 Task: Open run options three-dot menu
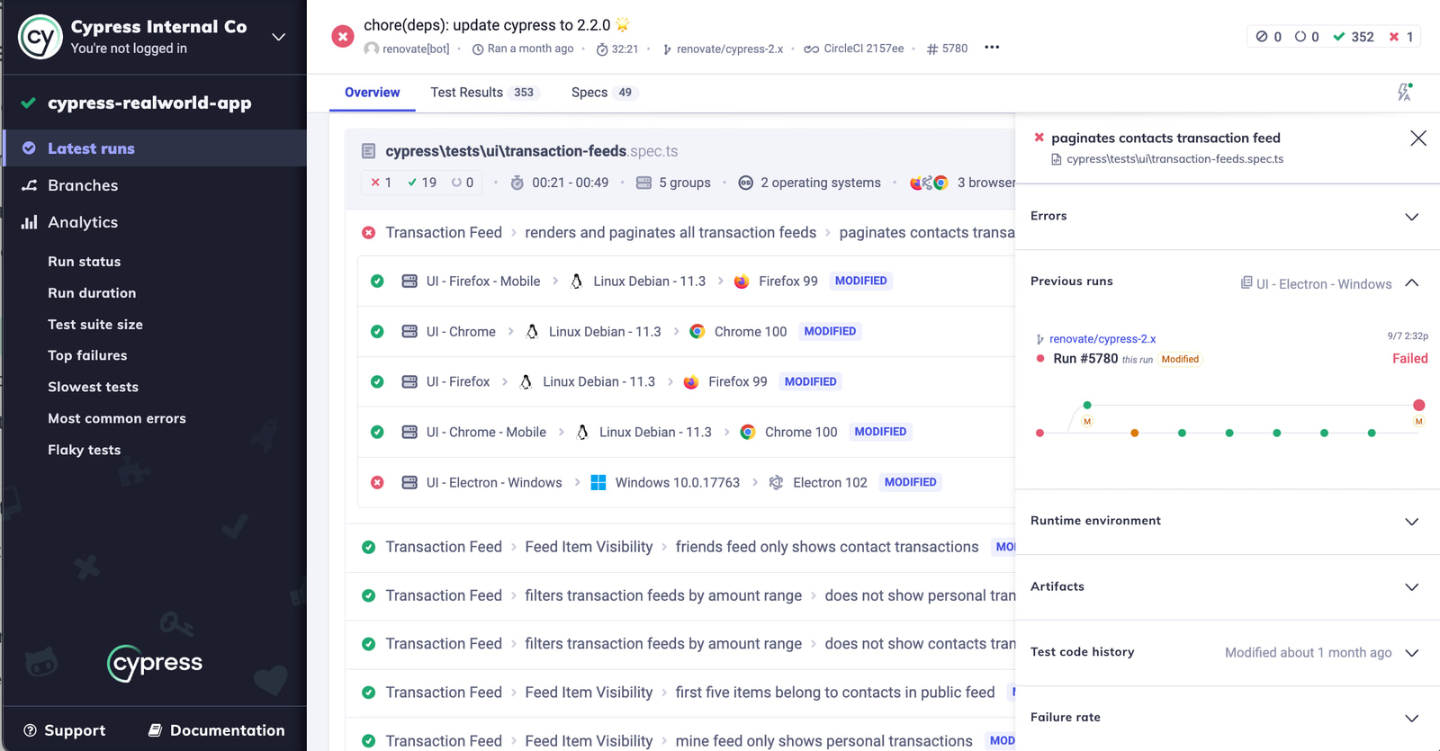pos(992,48)
